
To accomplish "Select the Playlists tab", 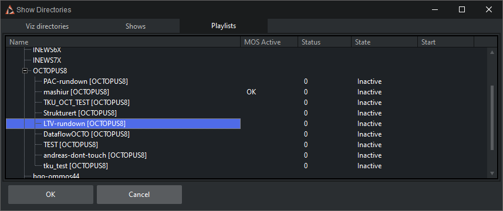I will click(224, 26).
